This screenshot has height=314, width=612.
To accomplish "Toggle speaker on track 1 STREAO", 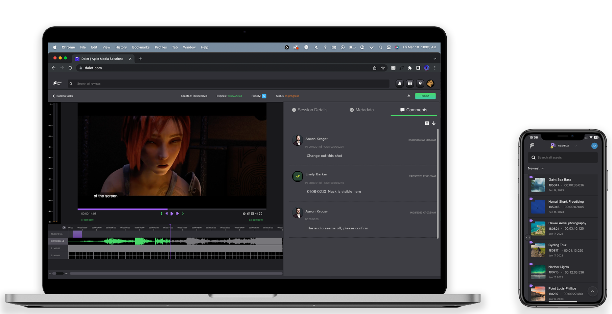I will tap(63, 241).
